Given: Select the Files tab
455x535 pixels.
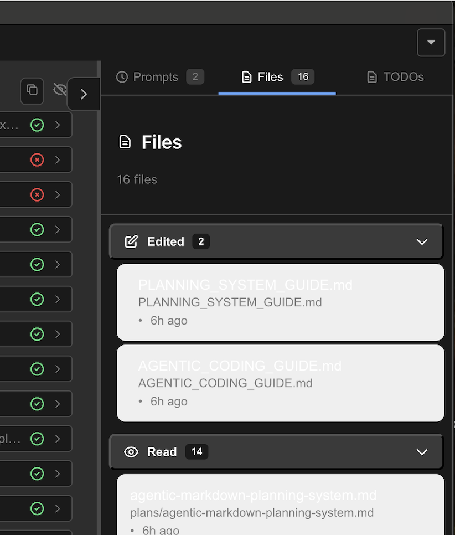Looking at the screenshot, I should coord(277,77).
